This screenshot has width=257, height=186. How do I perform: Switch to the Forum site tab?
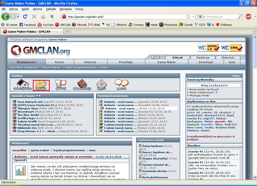pyautogui.click(x=59, y=62)
